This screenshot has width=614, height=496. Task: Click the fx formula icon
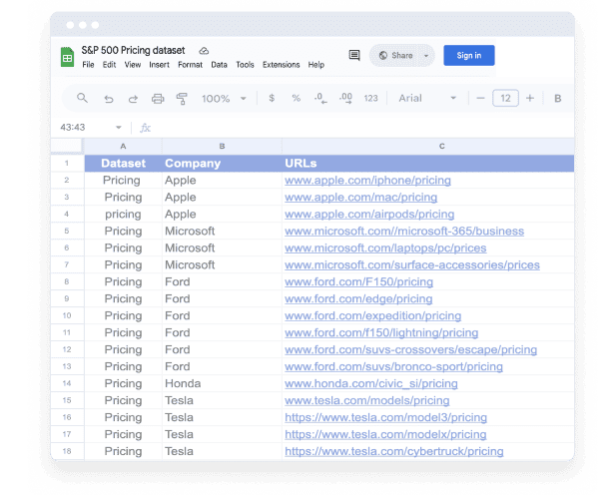[146, 128]
